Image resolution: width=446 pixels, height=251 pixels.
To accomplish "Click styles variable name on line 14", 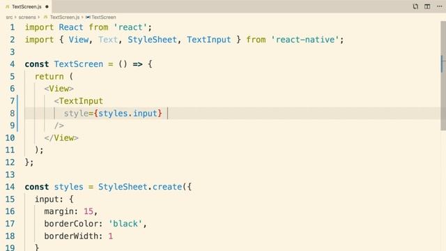I will (69, 187).
